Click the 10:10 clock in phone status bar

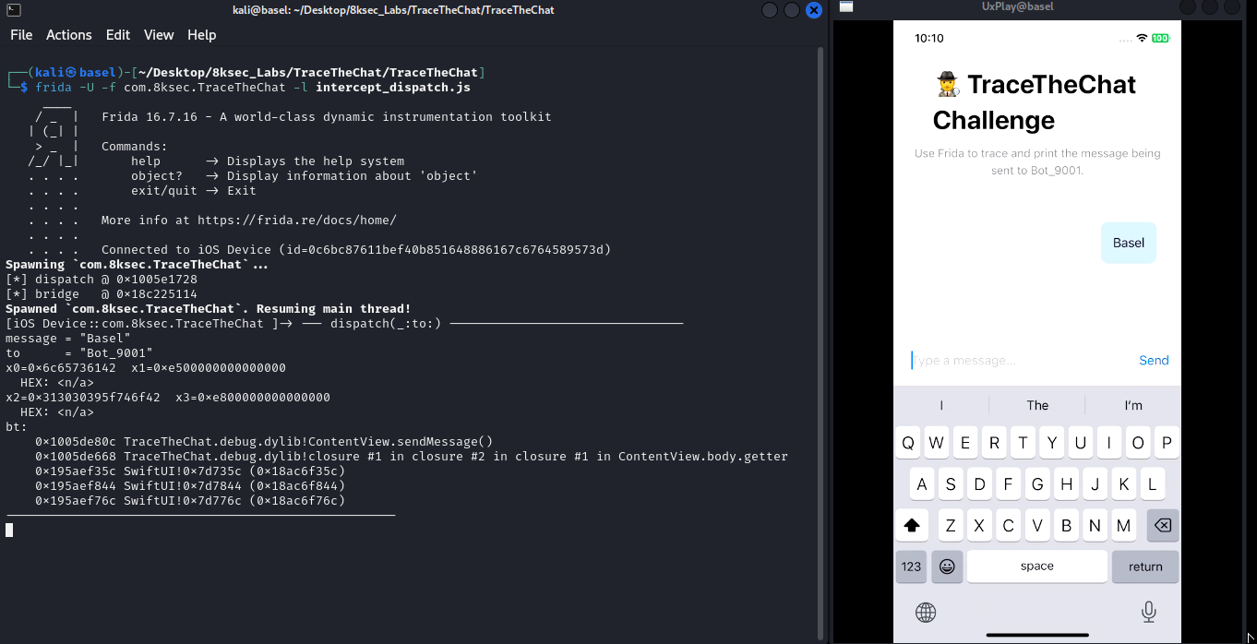point(929,39)
